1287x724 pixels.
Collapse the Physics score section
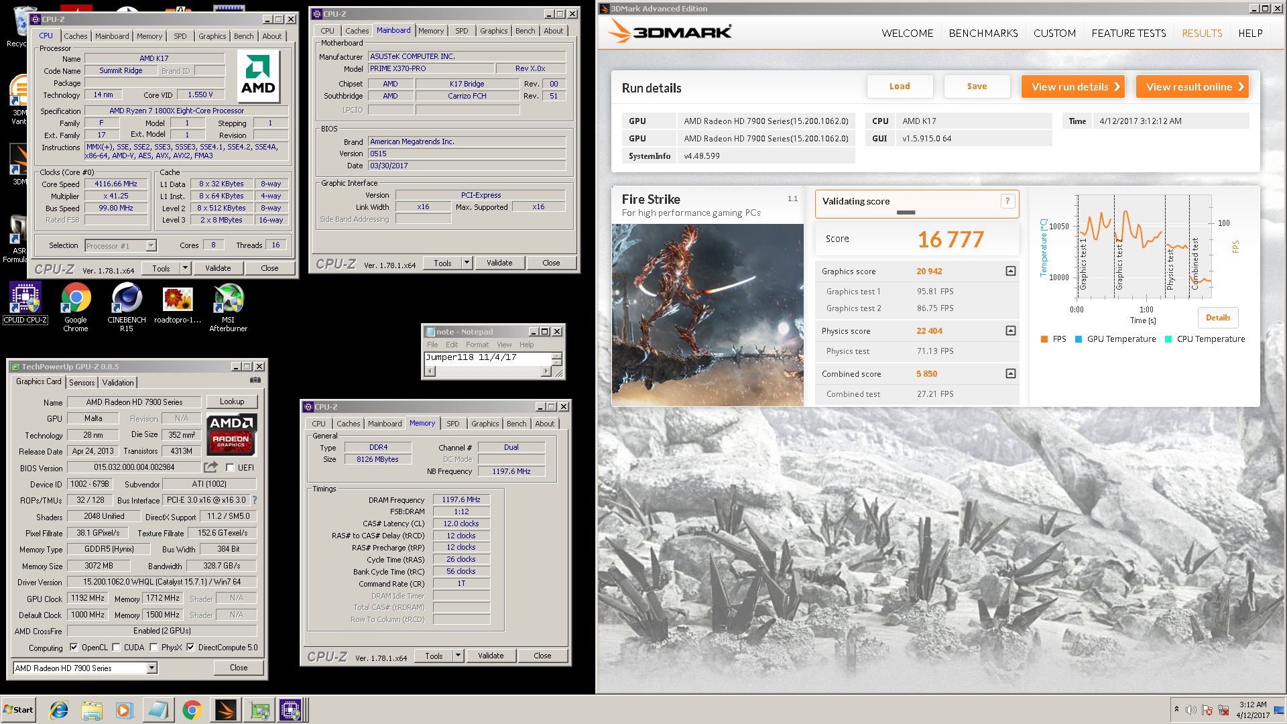pos(1011,330)
